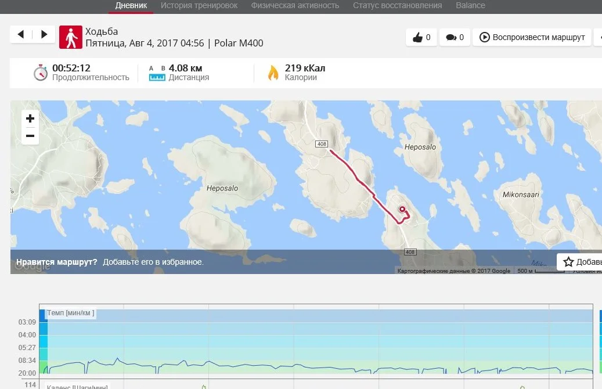Zoom out the map with minus
This screenshot has height=389, width=602.
30,136
